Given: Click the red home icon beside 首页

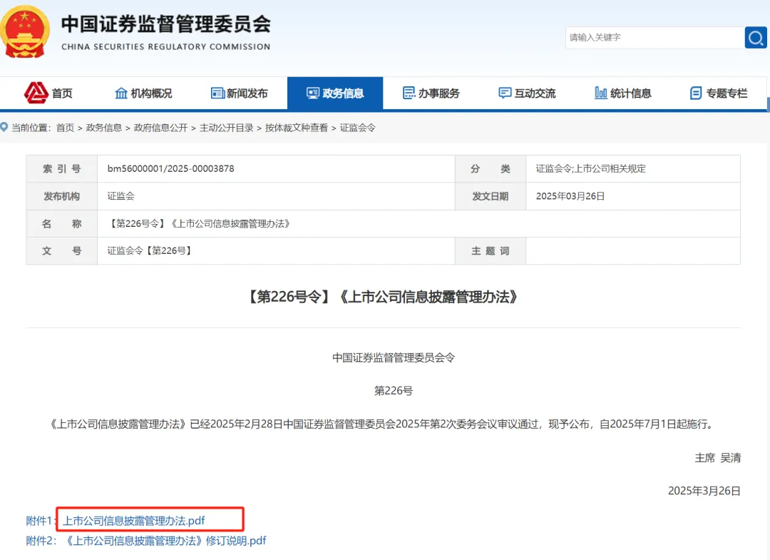Looking at the screenshot, I should point(36,92).
